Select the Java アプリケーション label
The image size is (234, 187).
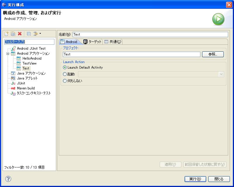pyautogui.click(x=31, y=73)
